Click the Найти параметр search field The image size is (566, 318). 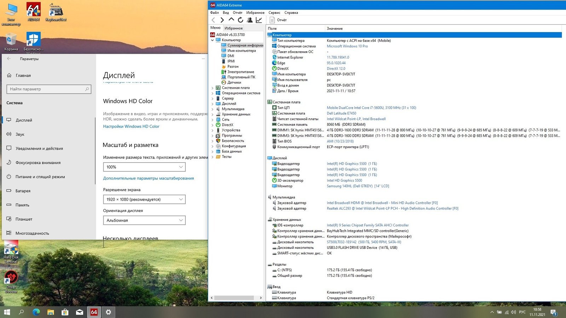pyautogui.click(x=49, y=89)
